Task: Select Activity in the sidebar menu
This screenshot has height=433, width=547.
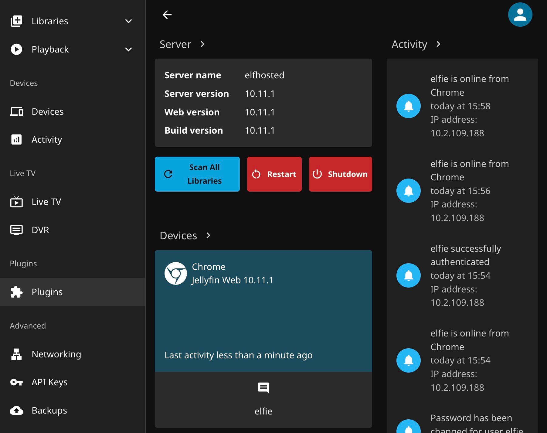Action: coord(73,139)
